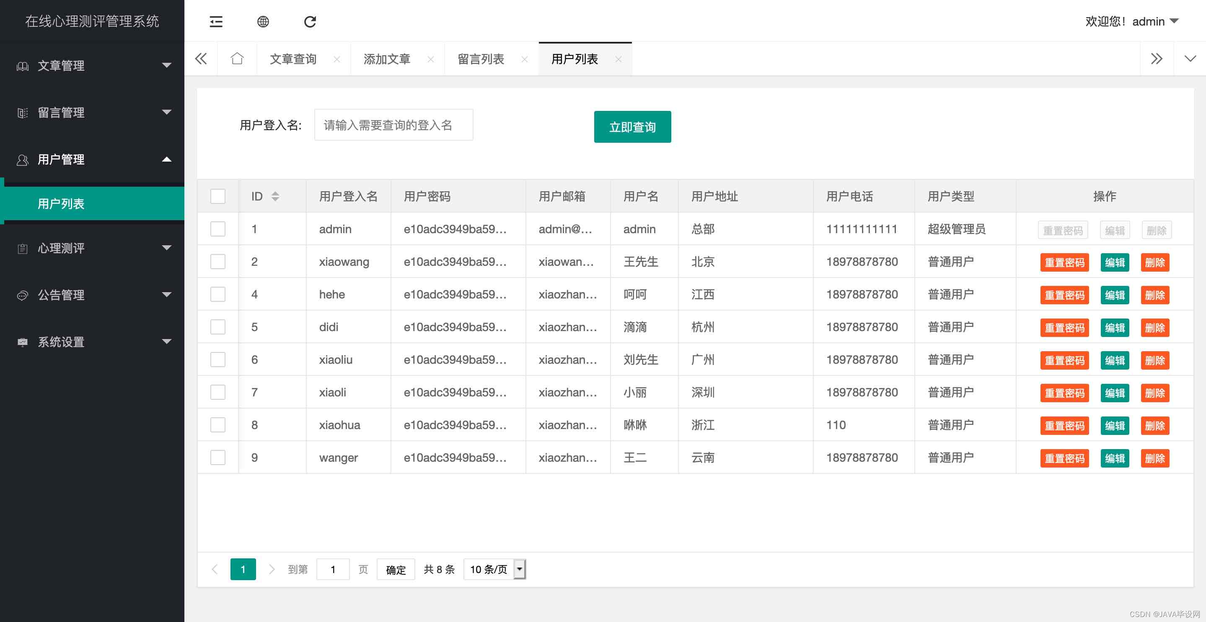
Task: Expand the 文章管理 sidebar menu
Action: tap(92, 65)
